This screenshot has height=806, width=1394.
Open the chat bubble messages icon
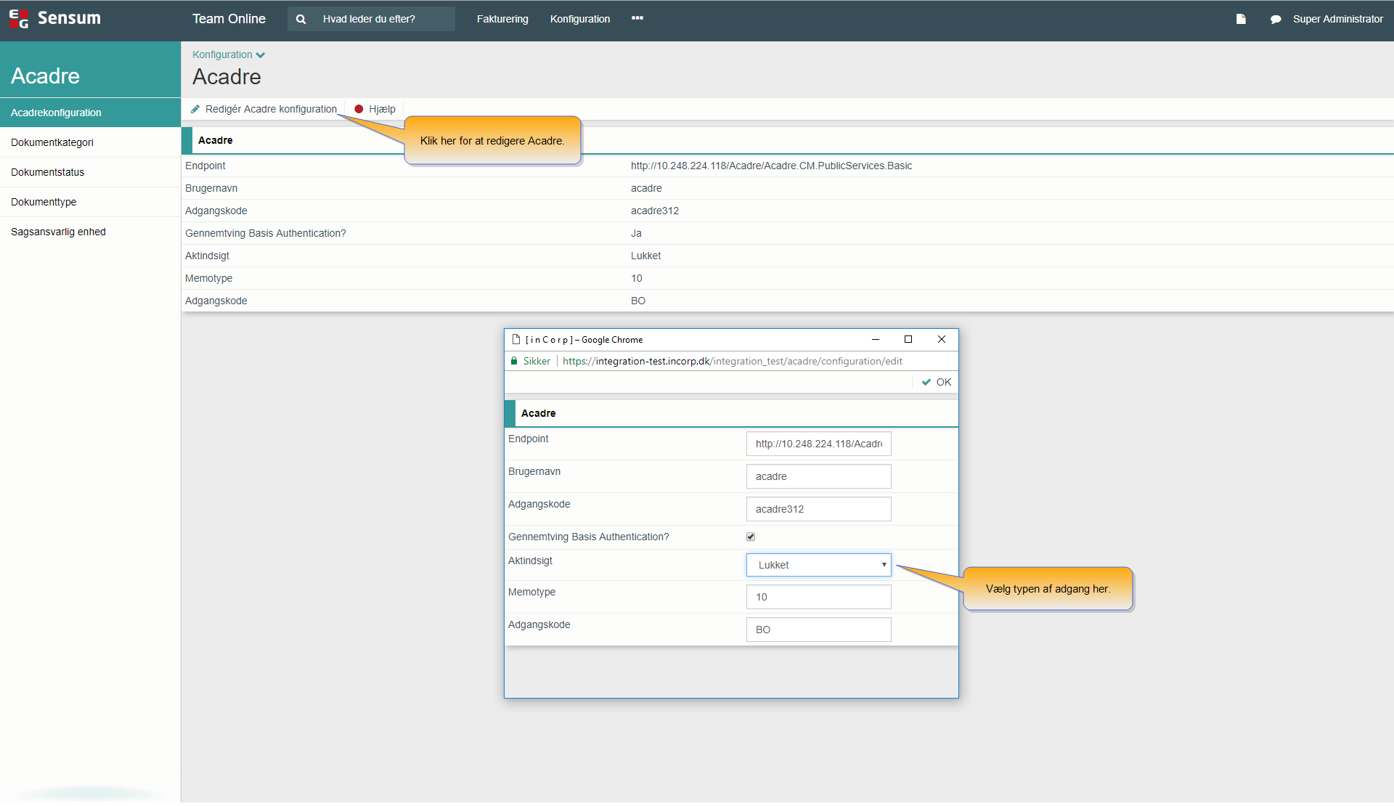click(x=1275, y=19)
